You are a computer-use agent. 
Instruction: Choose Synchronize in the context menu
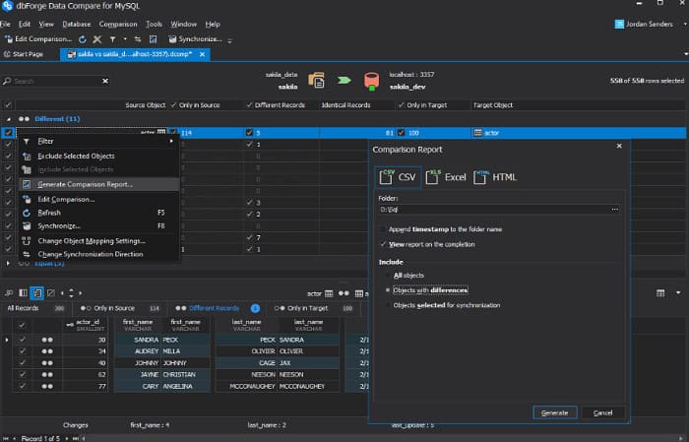tap(98, 225)
